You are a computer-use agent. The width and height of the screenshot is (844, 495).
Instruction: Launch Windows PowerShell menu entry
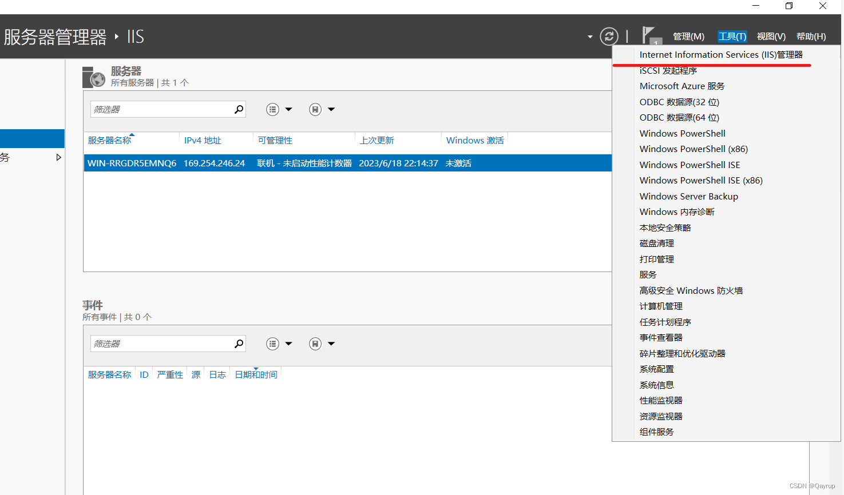[x=683, y=133]
